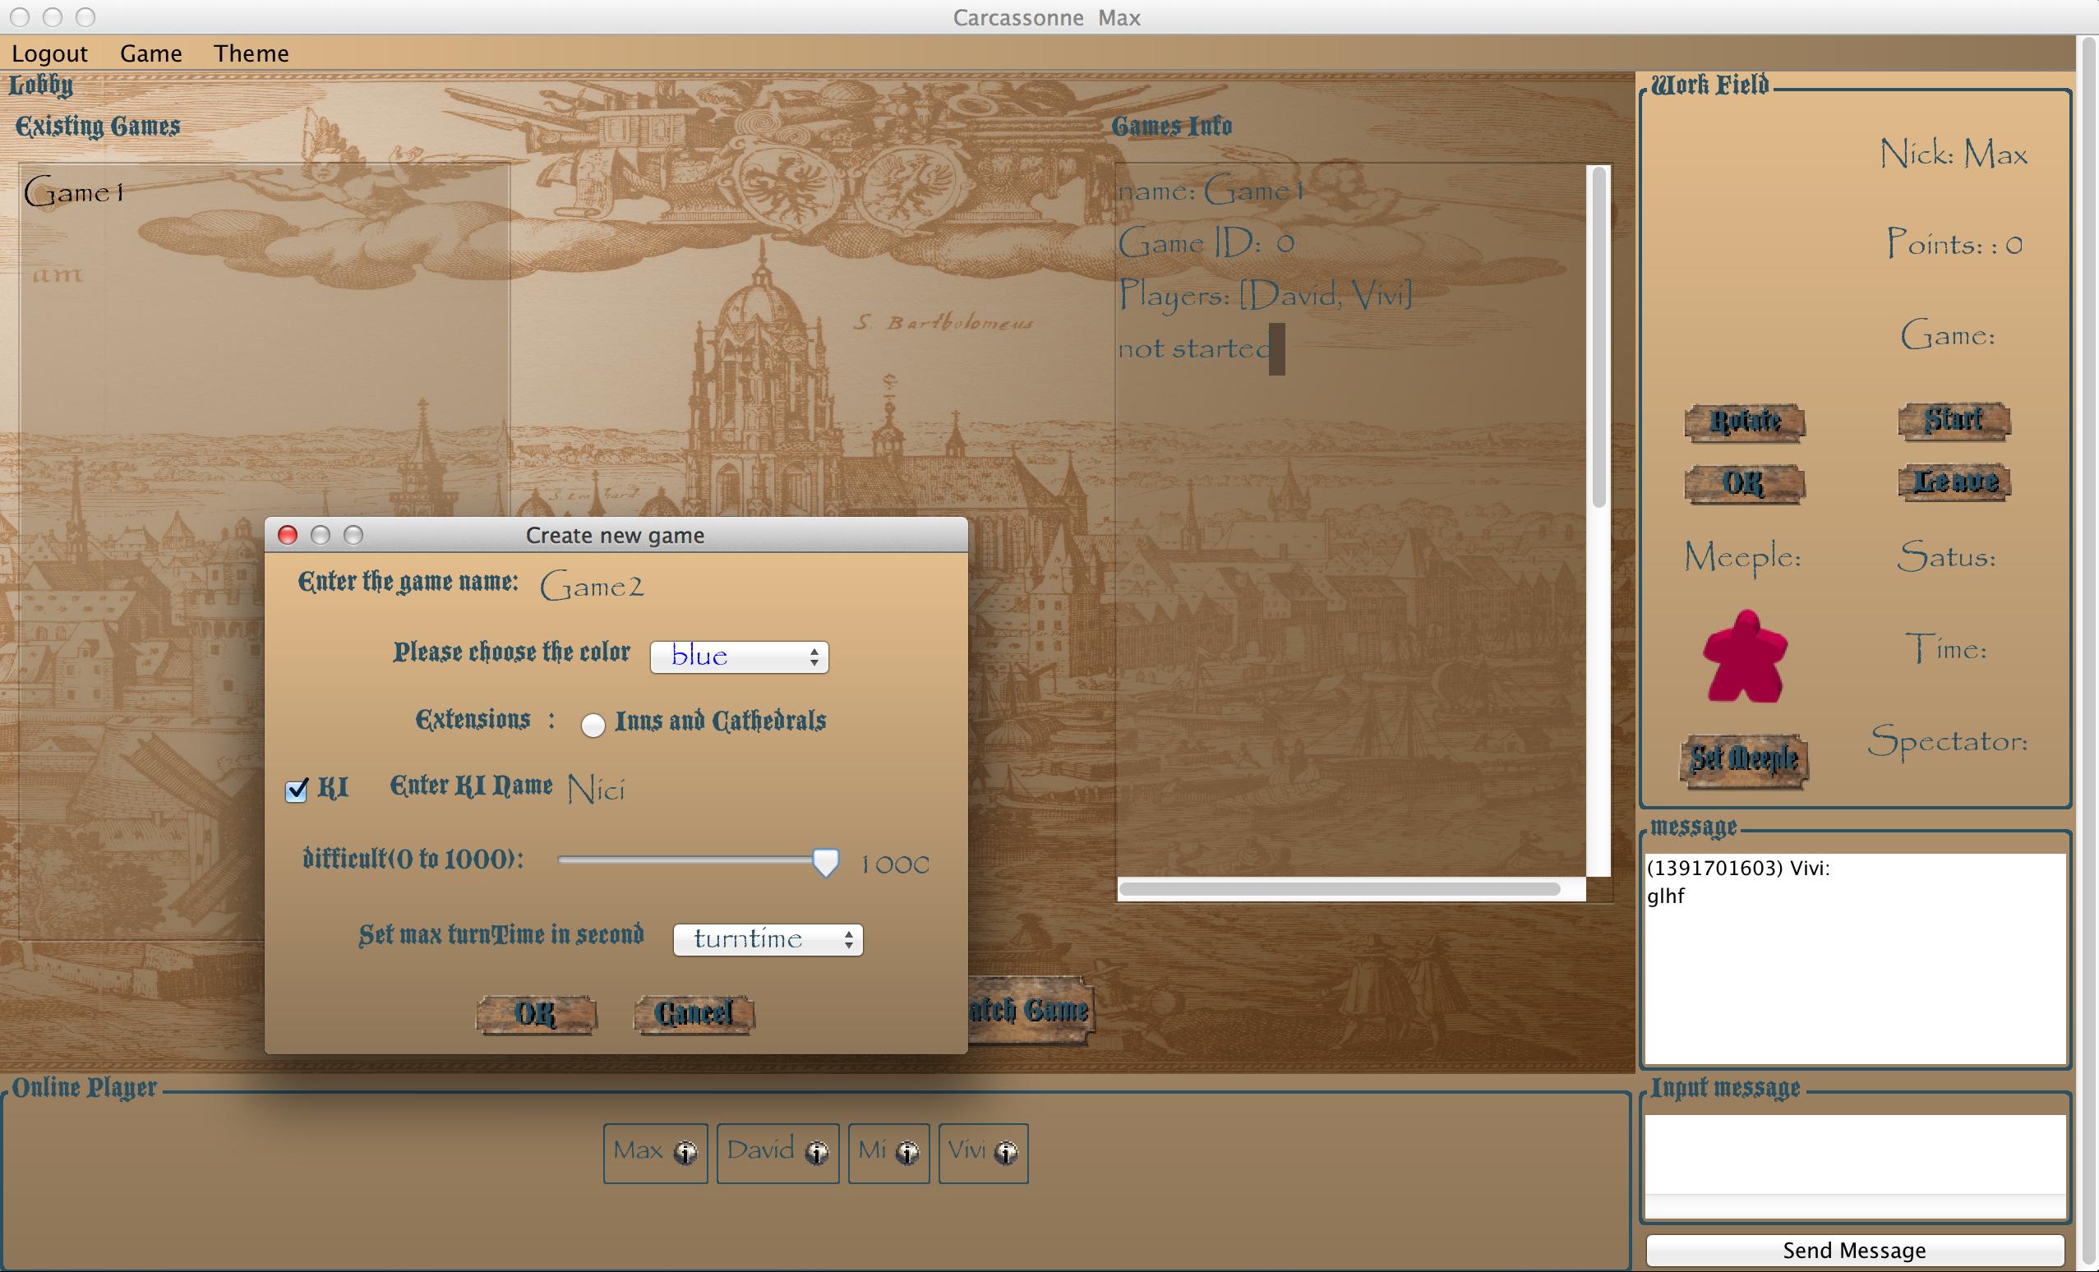Click the 'Game ID: 0' text
This screenshot has height=1272, width=2099.
coord(1206,244)
